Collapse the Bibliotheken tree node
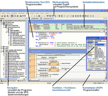 [2, 24]
